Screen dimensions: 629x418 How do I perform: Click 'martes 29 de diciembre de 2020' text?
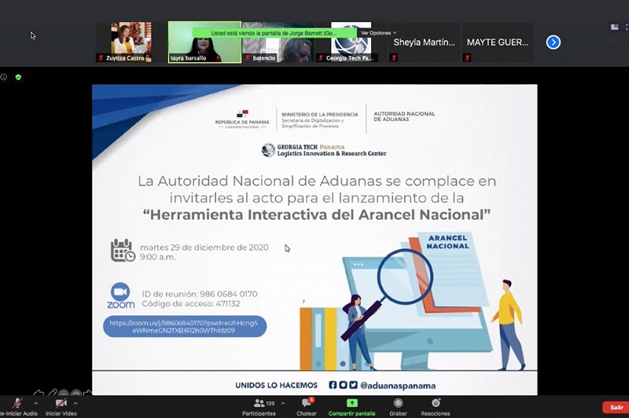204,247
